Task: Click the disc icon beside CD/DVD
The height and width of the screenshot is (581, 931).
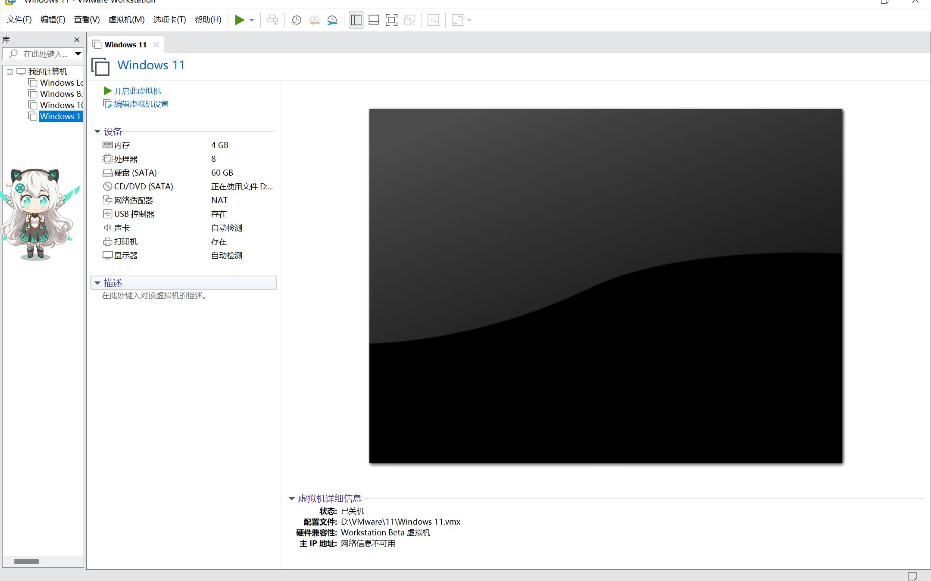Action: (107, 186)
